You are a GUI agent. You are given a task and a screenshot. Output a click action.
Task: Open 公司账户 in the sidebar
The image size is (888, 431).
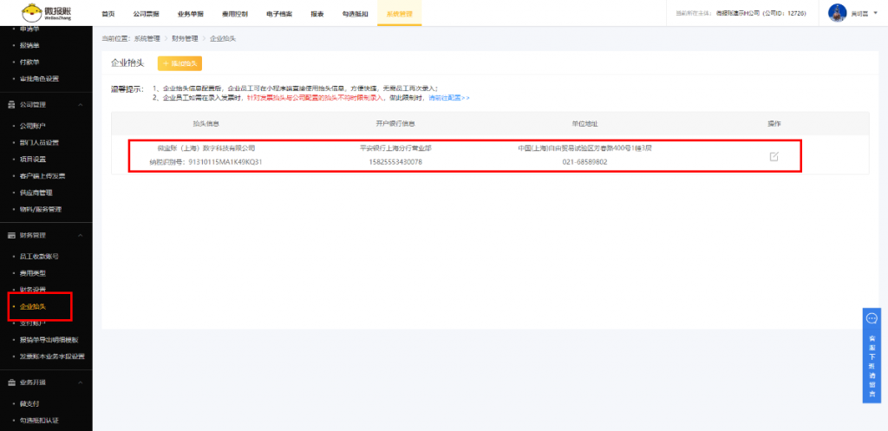pos(32,126)
